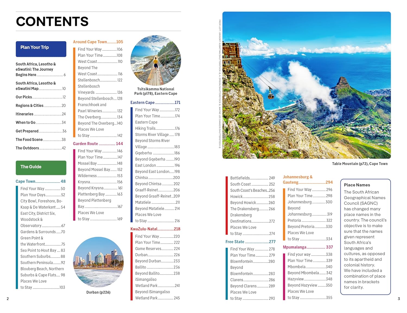This screenshot has height=313, width=407.
Task: Click the large CONTENTS page title
Action: tap(52, 21)
